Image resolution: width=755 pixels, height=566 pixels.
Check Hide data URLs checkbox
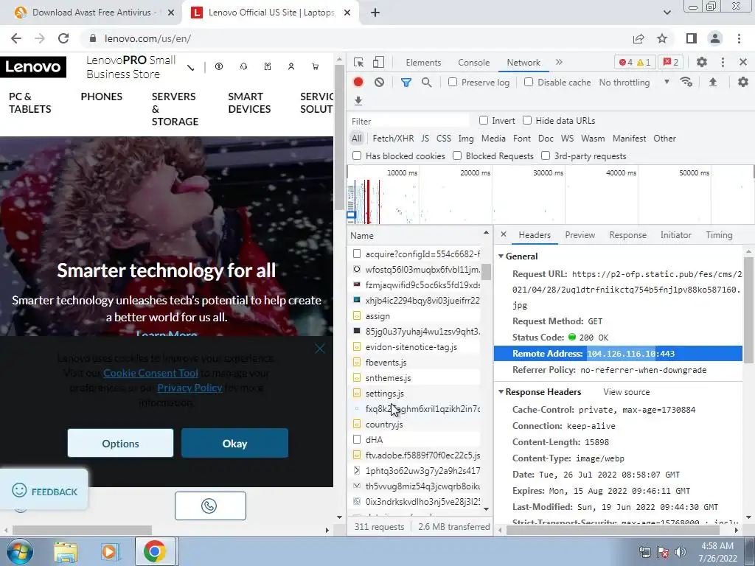[x=527, y=120]
